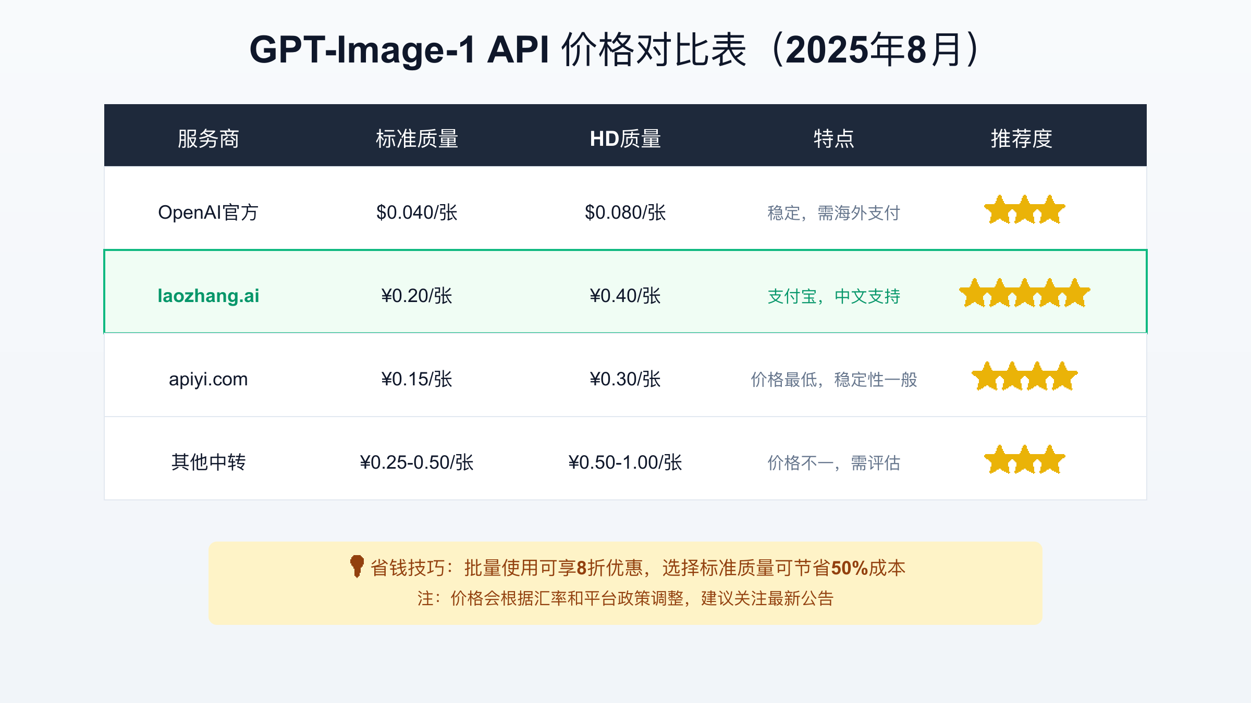Click the 标准质量 column header

417,139
